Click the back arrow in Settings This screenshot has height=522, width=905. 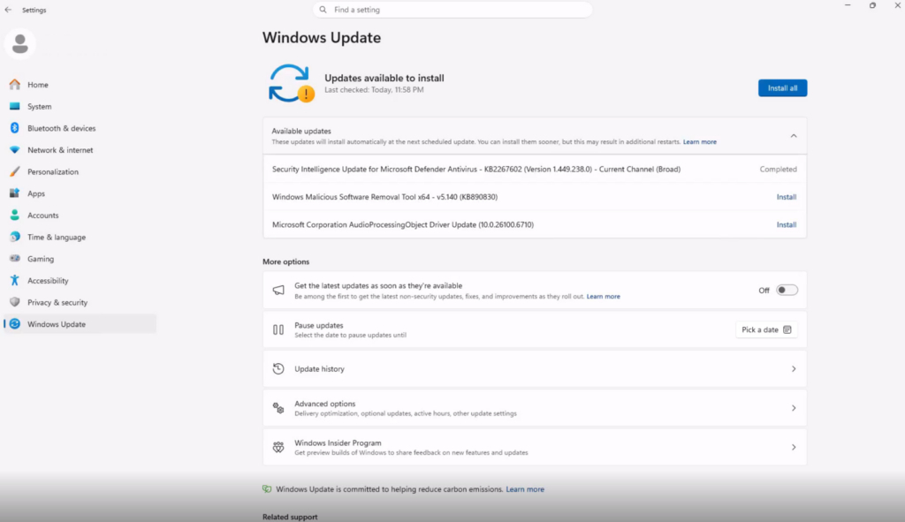(x=9, y=9)
